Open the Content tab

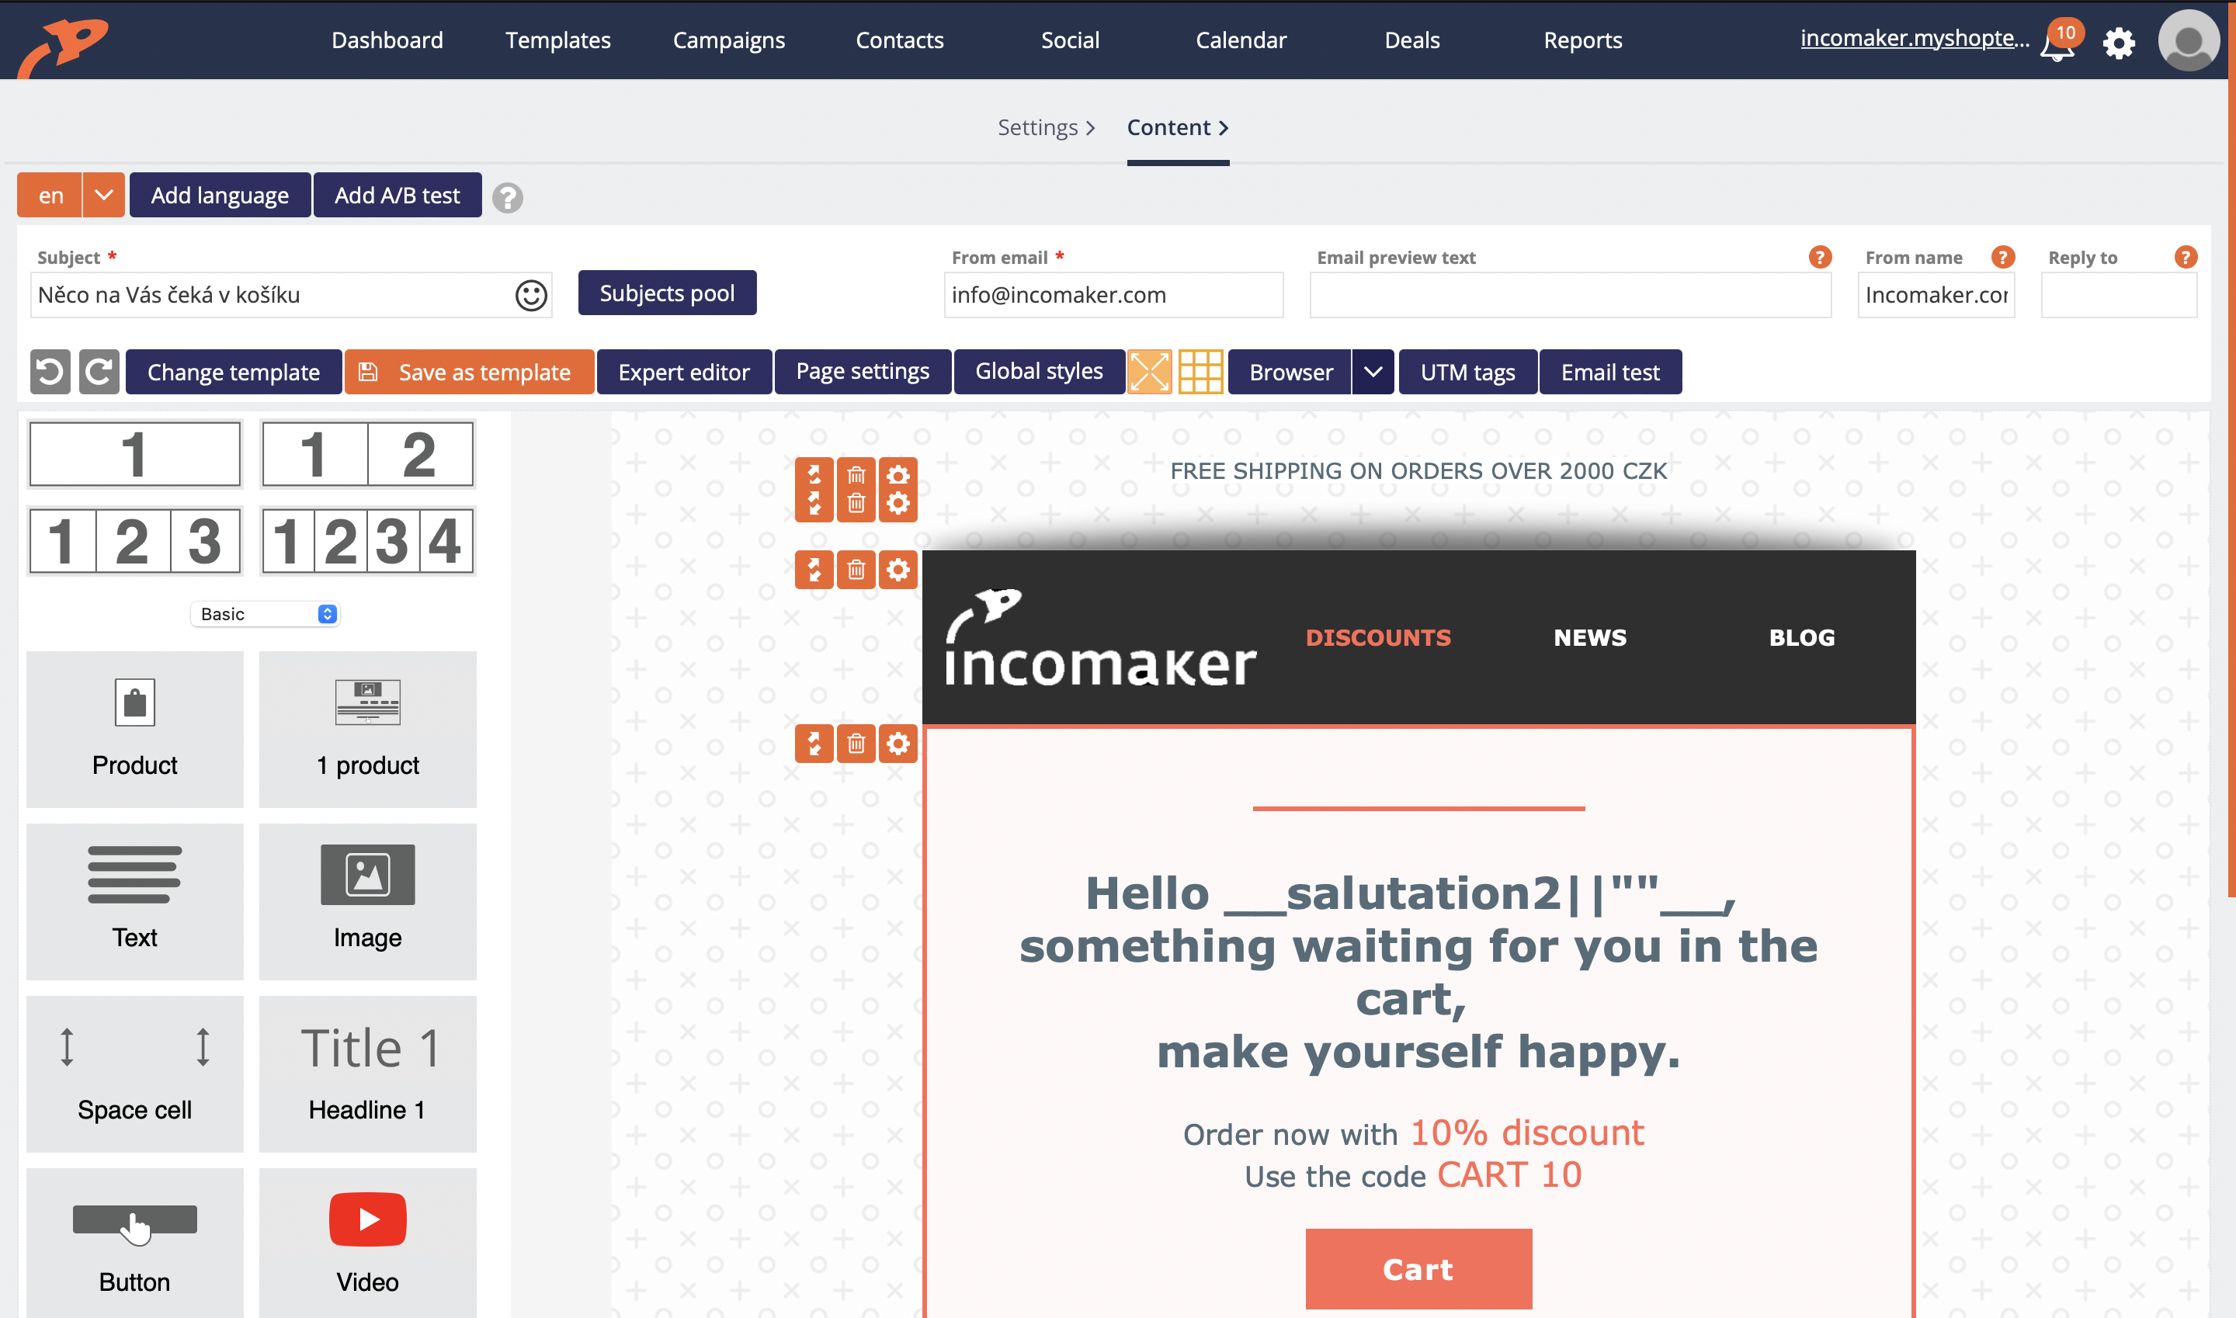[x=1179, y=127]
